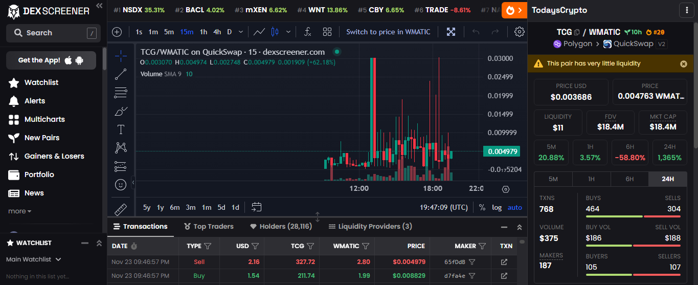Set chart interval to 1h
This screenshot has width=698, height=285.
(x=204, y=32)
